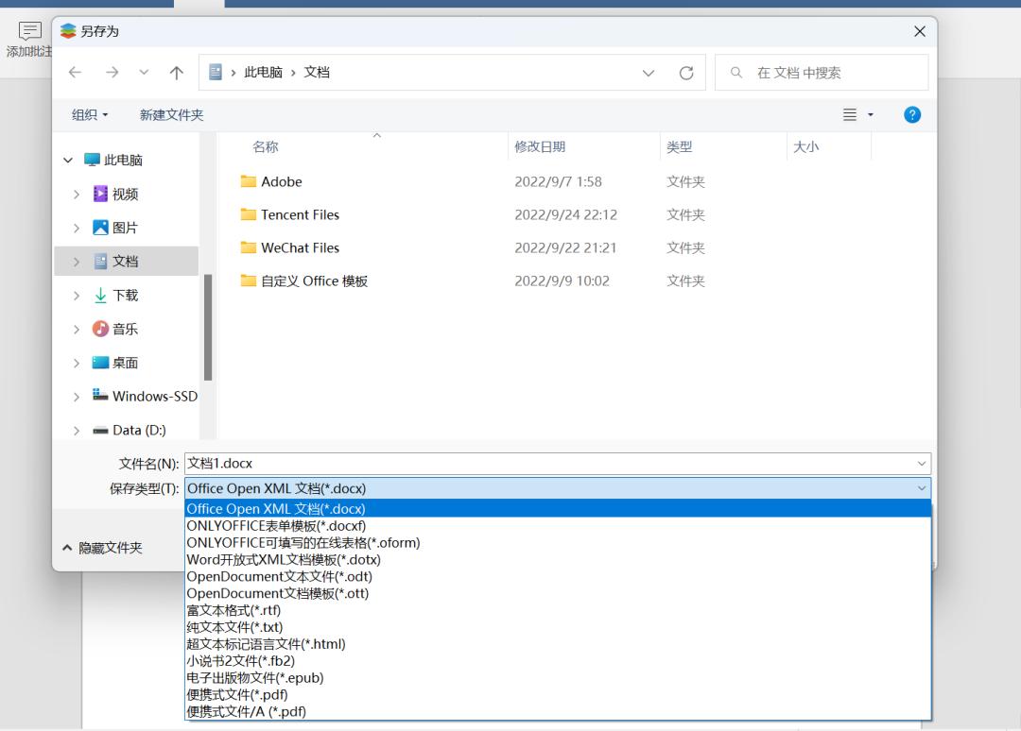Refresh the current folder view
Image resolution: width=1021 pixels, height=731 pixels.
[686, 72]
